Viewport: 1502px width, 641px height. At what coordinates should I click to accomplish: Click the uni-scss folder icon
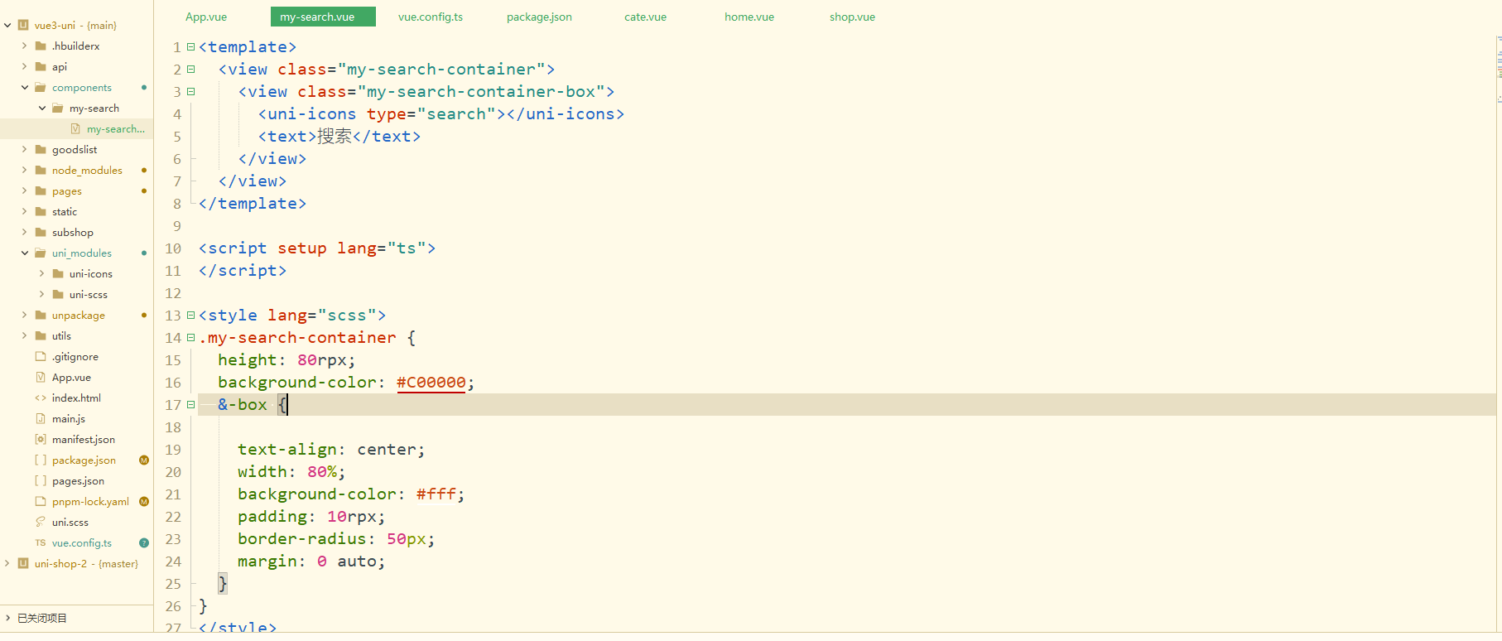click(58, 295)
